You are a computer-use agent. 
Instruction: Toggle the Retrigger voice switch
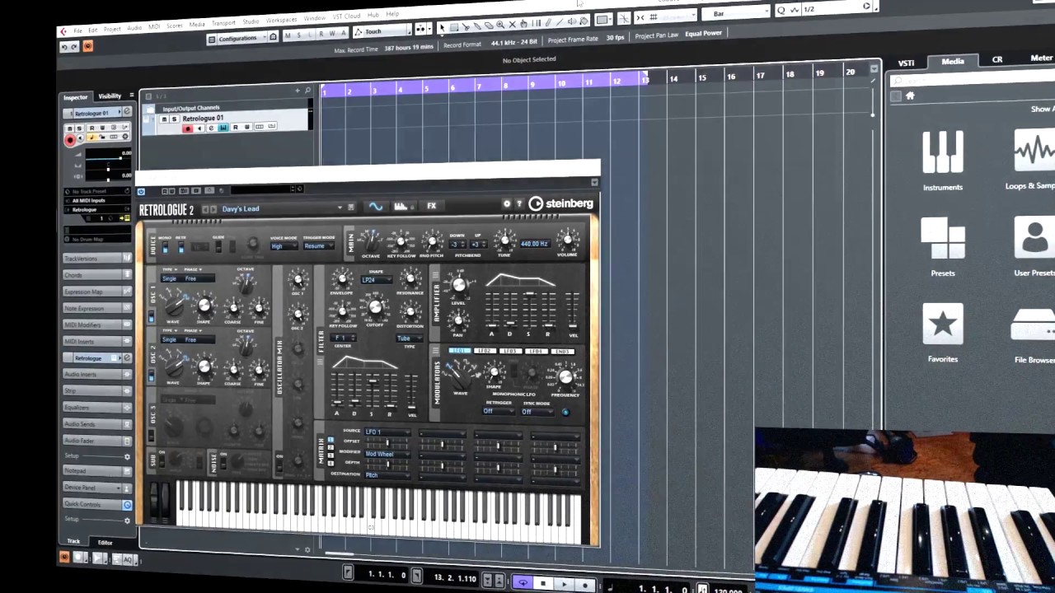[x=181, y=247]
